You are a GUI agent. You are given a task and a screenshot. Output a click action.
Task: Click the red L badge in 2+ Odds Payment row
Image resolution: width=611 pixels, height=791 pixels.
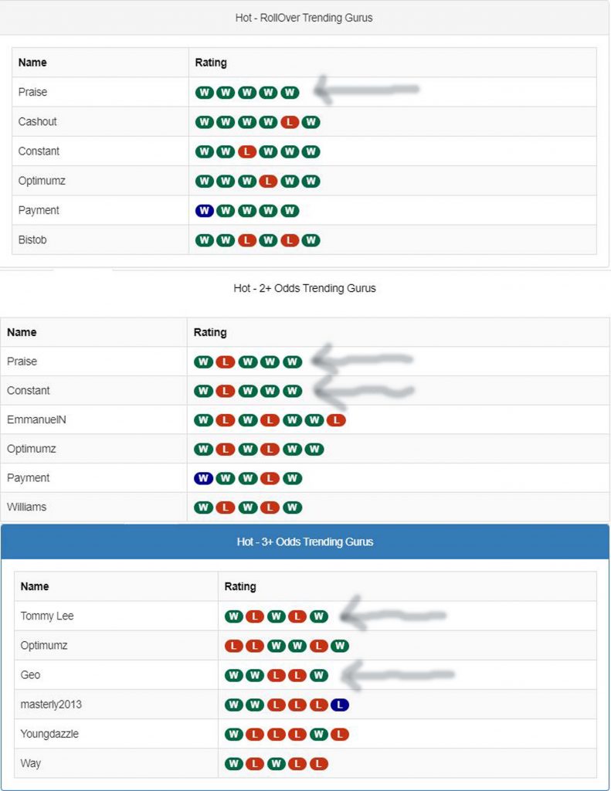click(x=270, y=478)
